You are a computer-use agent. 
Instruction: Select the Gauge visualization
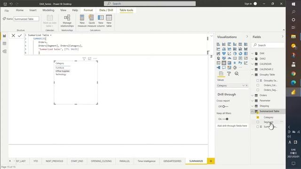click(230, 58)
